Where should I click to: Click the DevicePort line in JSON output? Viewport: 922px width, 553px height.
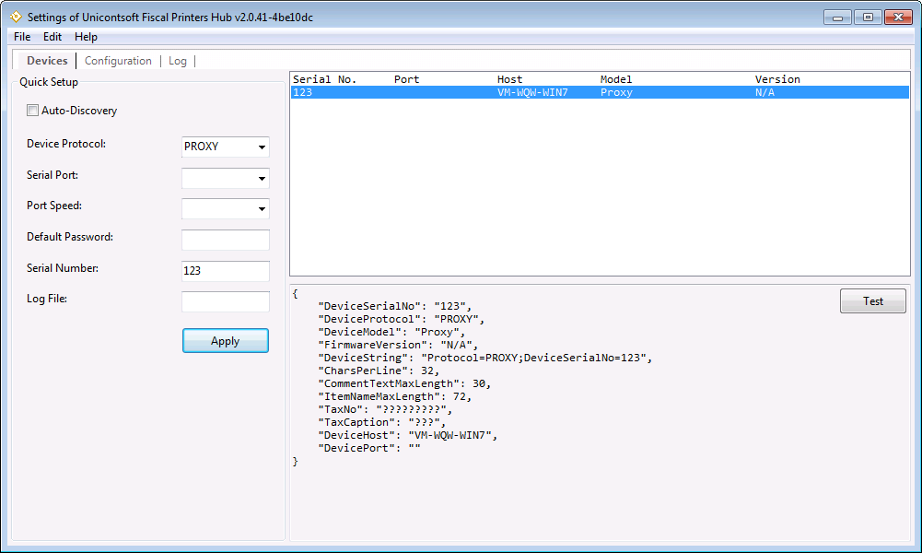pyautogui.click(x=369, y=448)
